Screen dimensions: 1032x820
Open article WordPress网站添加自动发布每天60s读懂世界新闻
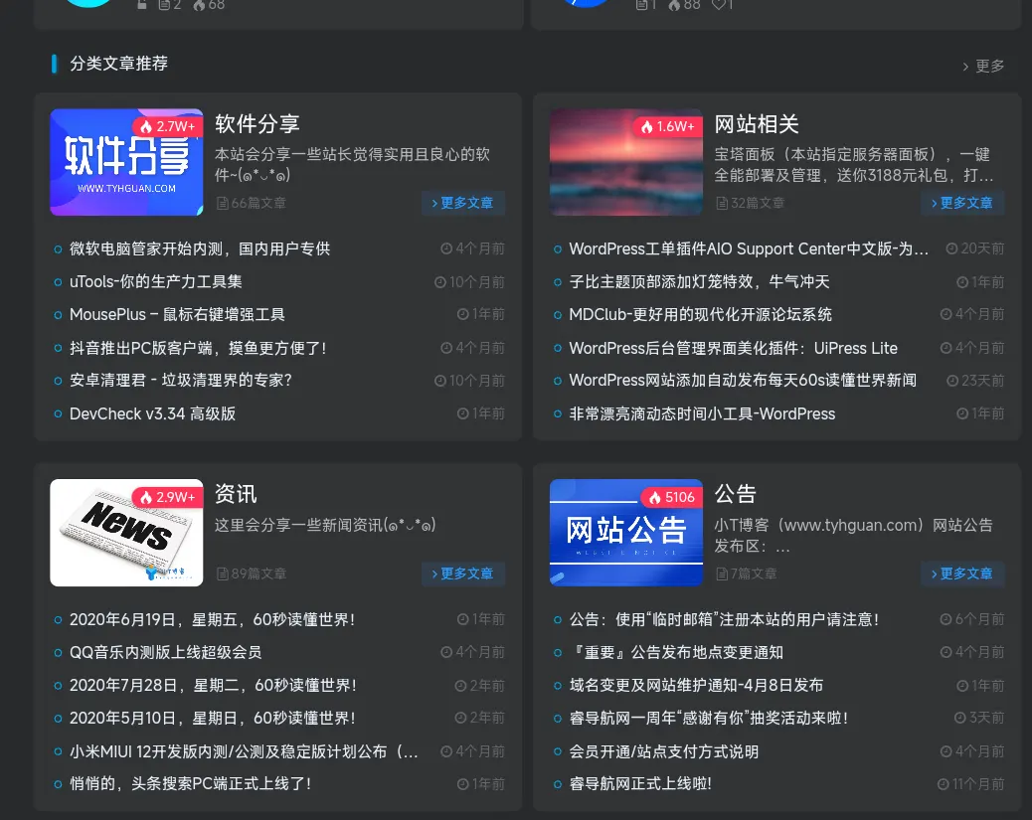(x=743, y=381)
